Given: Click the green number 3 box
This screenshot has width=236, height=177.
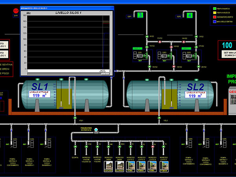Looking at the screenshot, I should 140,16.
